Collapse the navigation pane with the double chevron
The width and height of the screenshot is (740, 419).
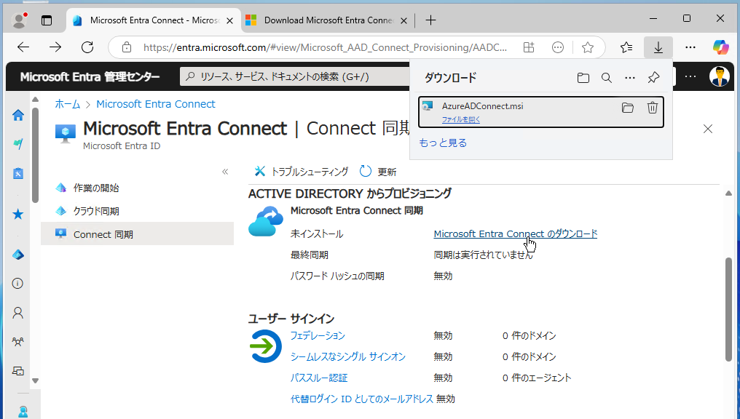point(225,172)
